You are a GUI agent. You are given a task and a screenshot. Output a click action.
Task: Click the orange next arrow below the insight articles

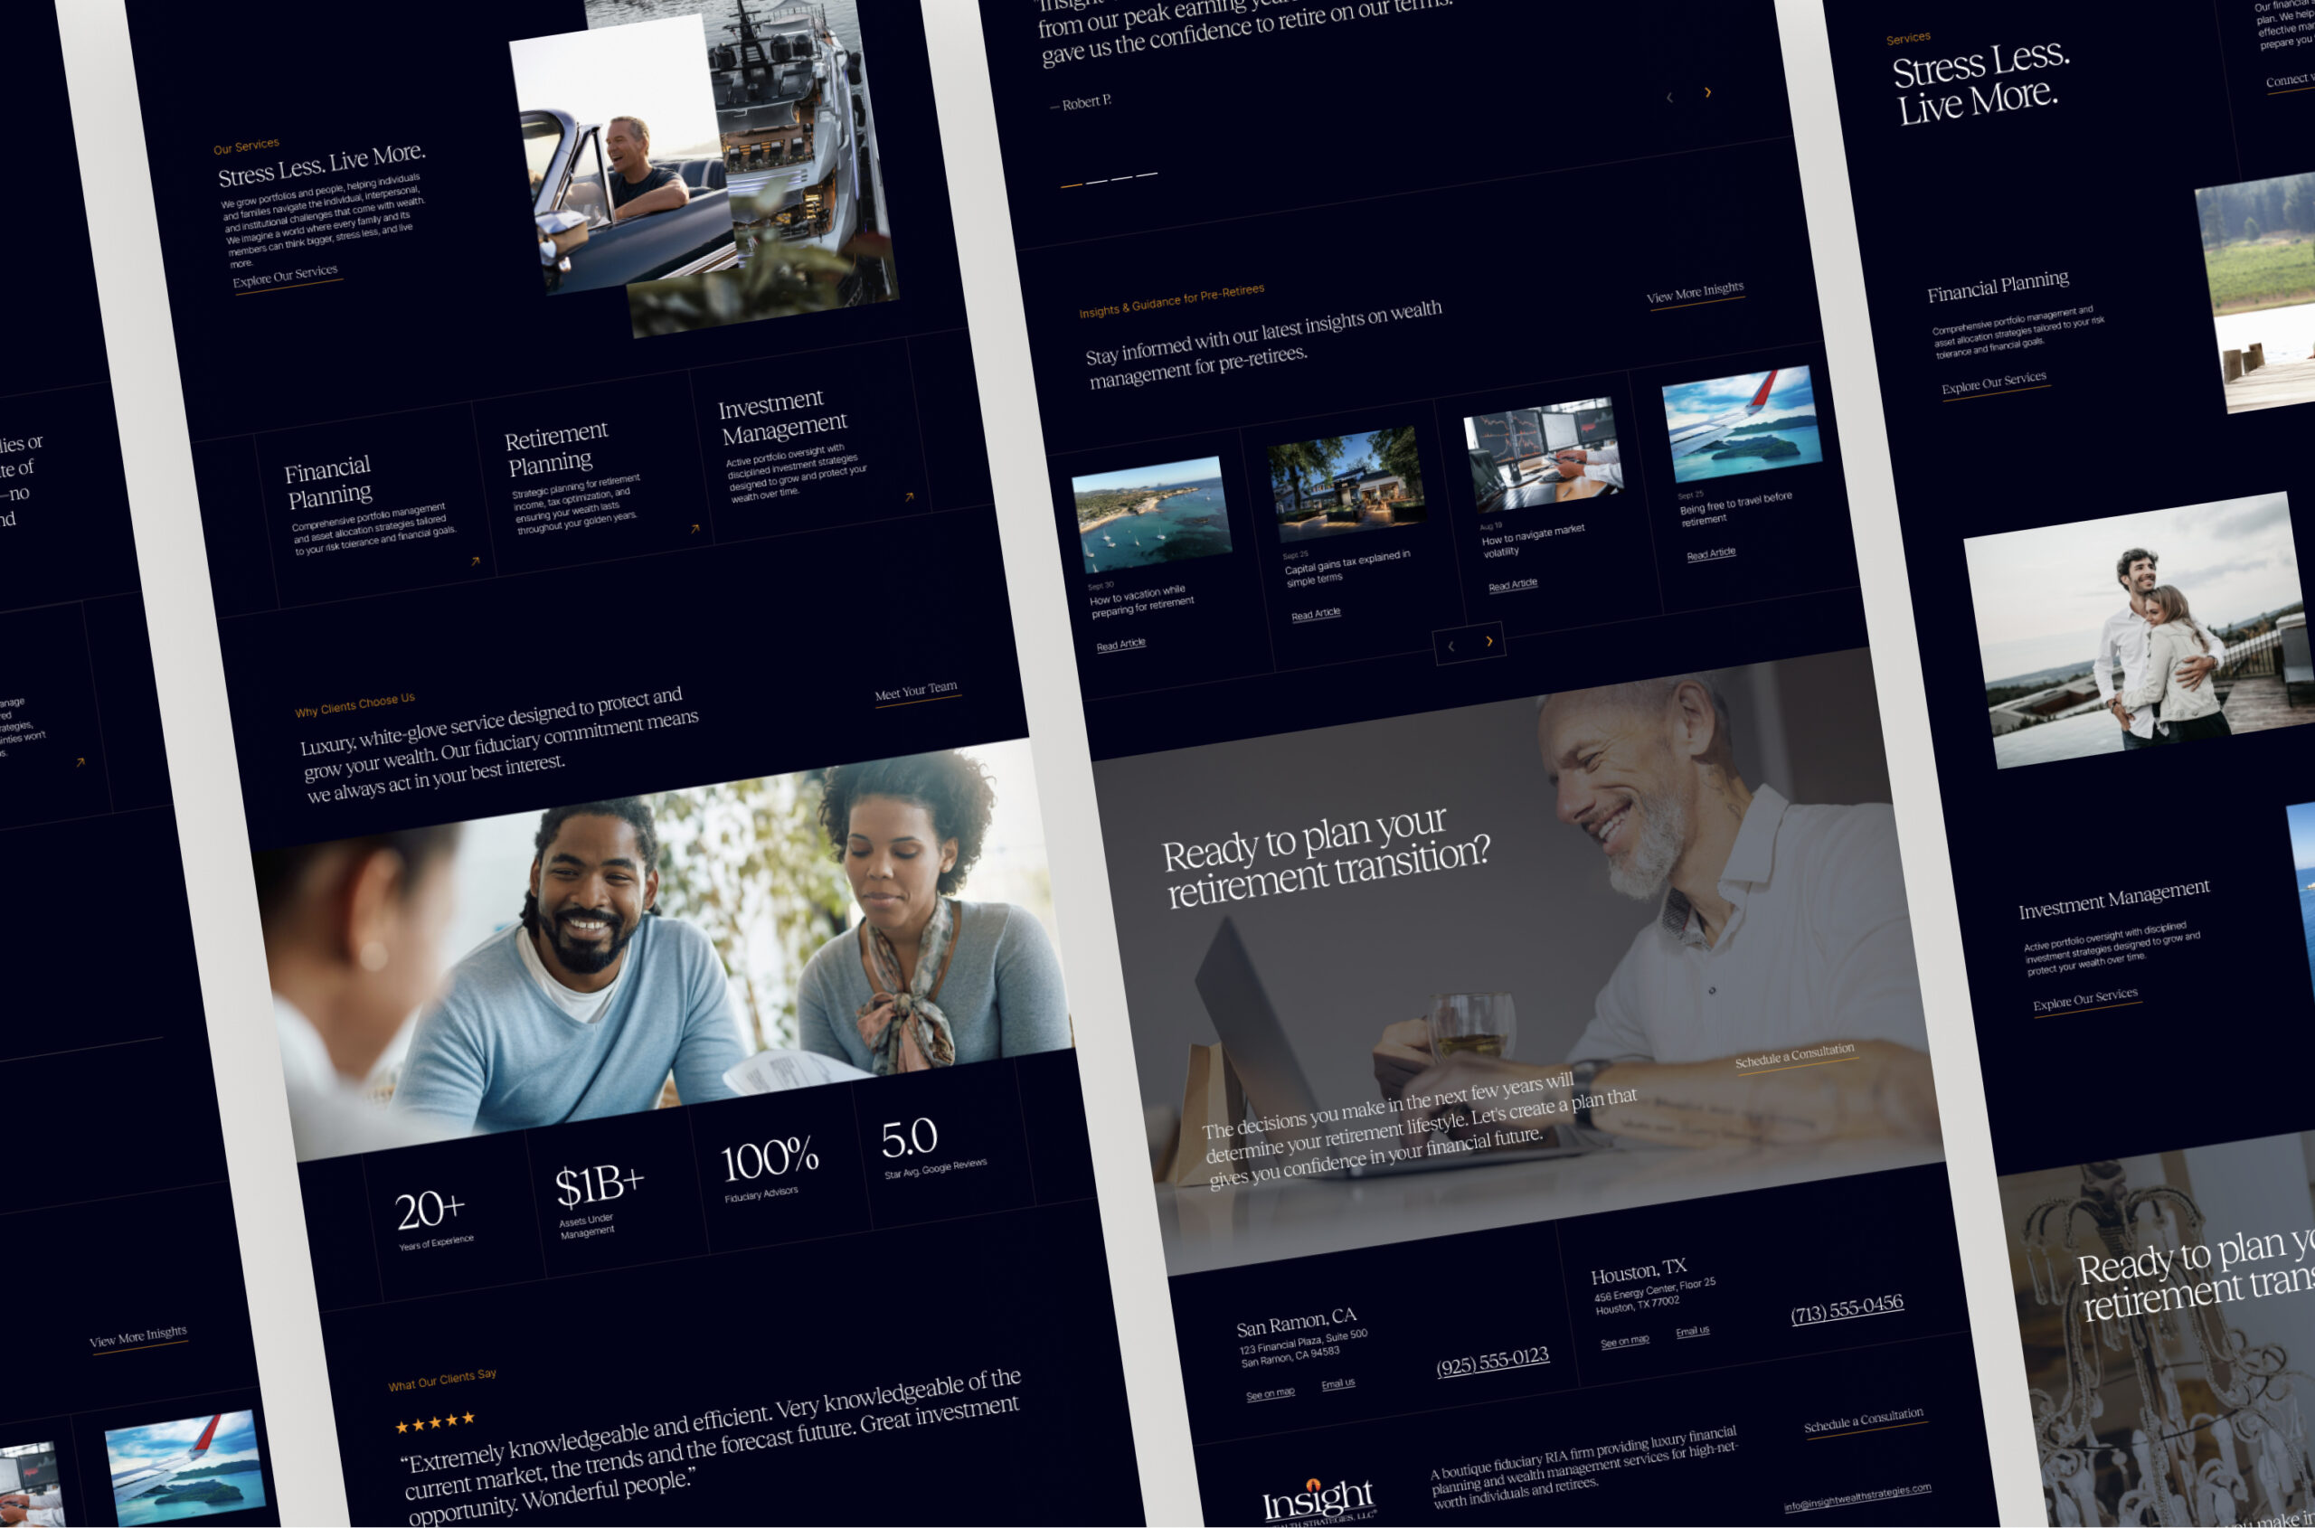(1489, 640)
